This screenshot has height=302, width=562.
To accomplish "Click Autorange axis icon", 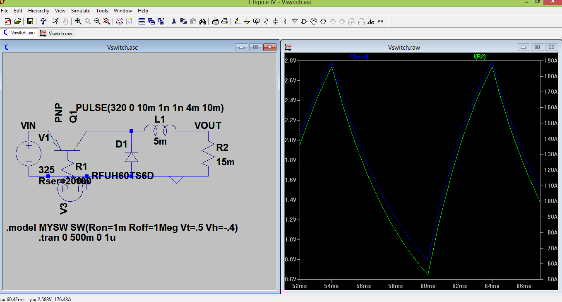I will pos(129,21).
